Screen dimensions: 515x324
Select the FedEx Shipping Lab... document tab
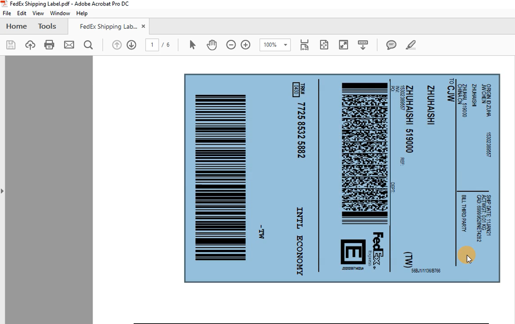(108, 26)
